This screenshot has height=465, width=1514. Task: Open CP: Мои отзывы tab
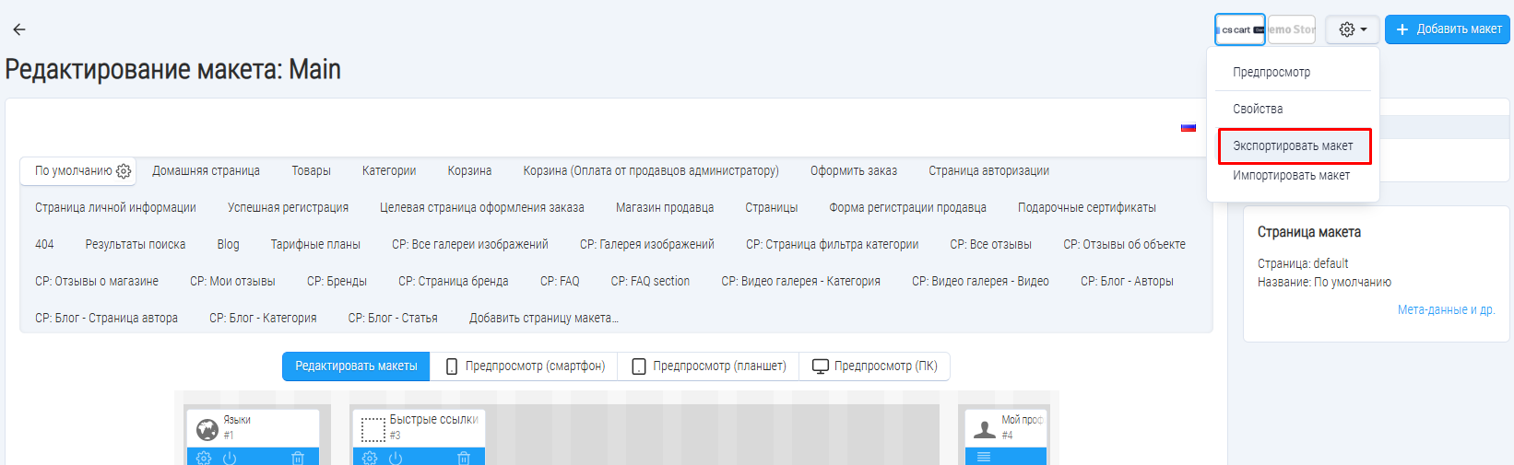point(232,281)
